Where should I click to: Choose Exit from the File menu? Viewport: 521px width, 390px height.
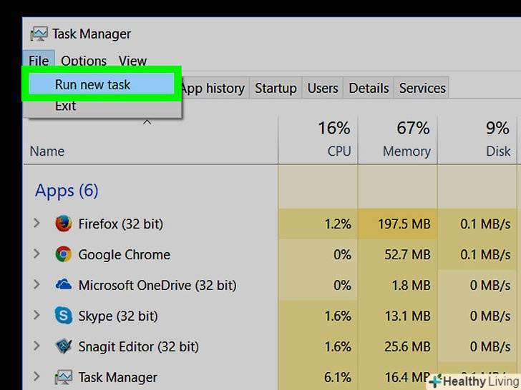66,106
